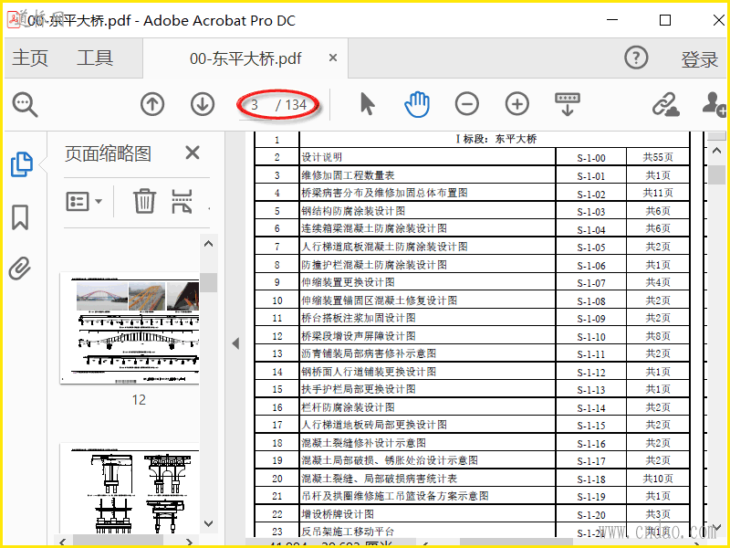Open the scrolling mode/fit page tool
Viewport: 730px width, 548px height.
tap(567, 104)
